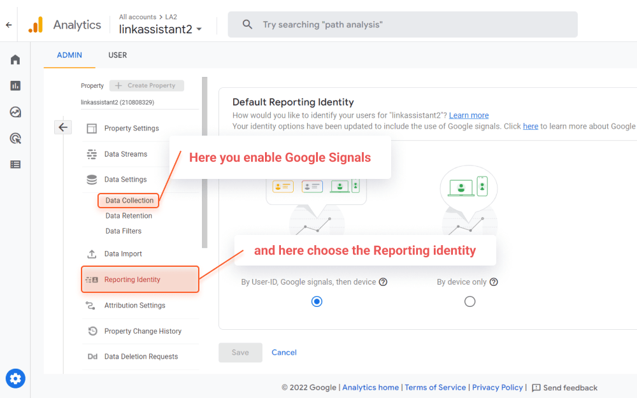Click the Property Change History clock icon
Screen dimensions: 637x398
click(92, 331)
